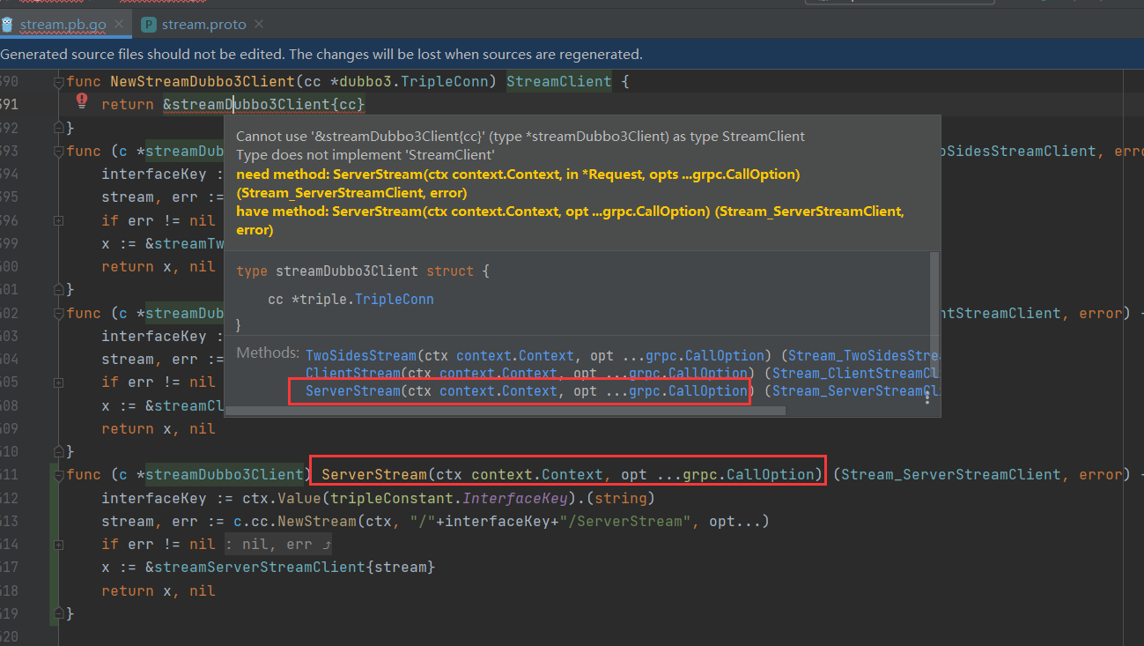1144x646 pixels.
Task: Follow the Stream_ClientStreamCl return type link
Action: pos(855,374)
